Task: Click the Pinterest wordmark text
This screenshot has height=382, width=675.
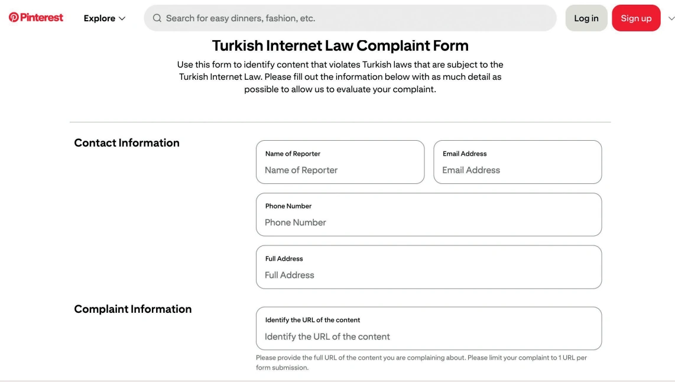Action: [41, 17]
